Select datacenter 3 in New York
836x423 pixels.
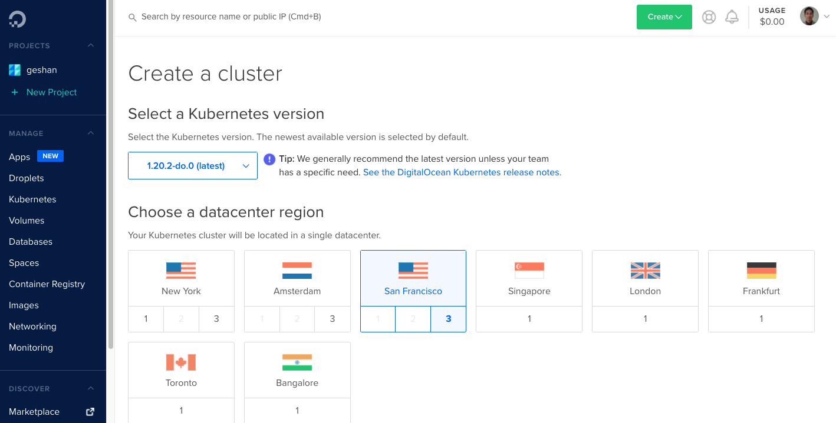click(x=216, y=318)
